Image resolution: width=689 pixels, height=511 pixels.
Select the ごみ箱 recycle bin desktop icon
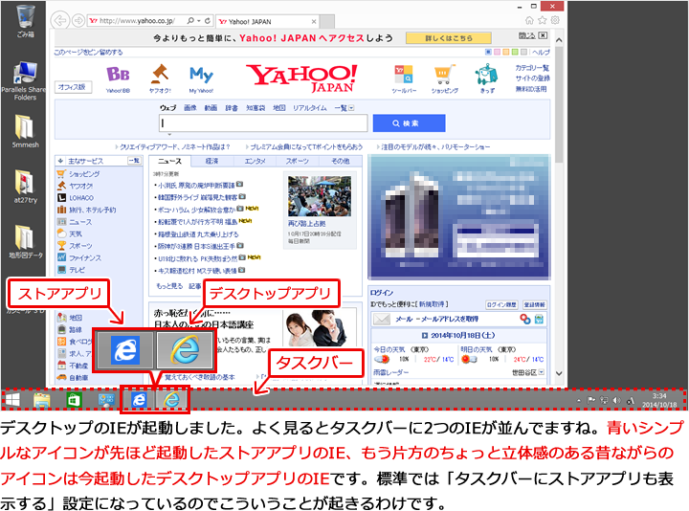point(26,21)
